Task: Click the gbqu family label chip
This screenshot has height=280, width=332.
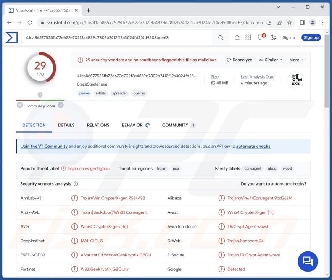Action: click(x=272, y=169)
